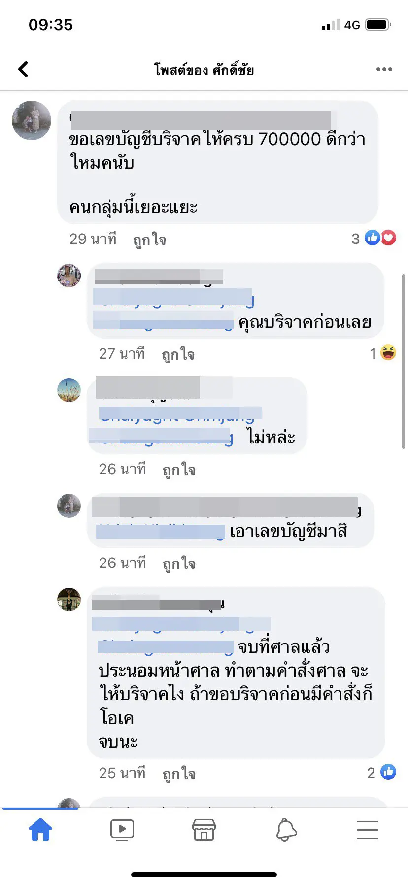Tap tagged name before 'เอาเลขบัญชีมาสิ'
This screenshot has width=408, height=885.
[x=161, y=532]
